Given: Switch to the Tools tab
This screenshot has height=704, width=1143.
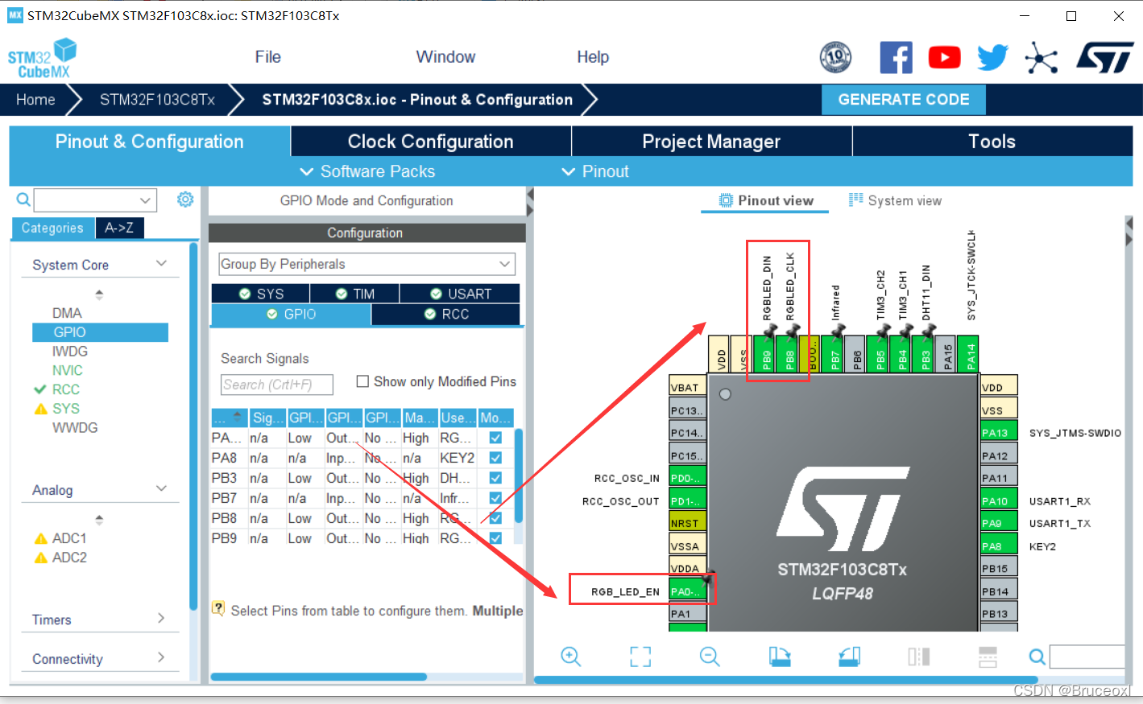Looking at the screenshot, I should click(992, 142).
